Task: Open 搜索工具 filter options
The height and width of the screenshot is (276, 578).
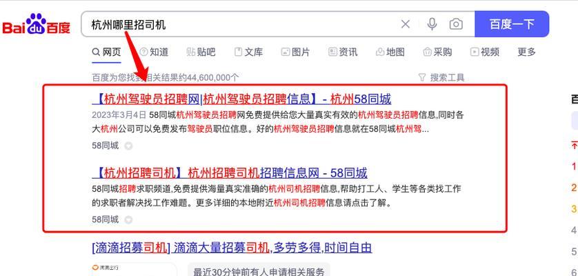Action: [441, 77]
